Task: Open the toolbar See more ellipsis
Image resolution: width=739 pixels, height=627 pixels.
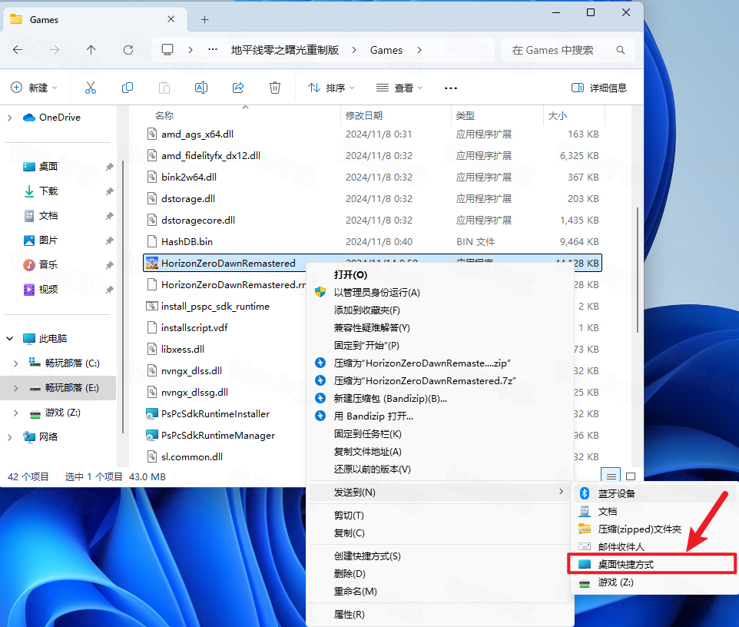Action: pyautogui.click(x=451, y=88)
